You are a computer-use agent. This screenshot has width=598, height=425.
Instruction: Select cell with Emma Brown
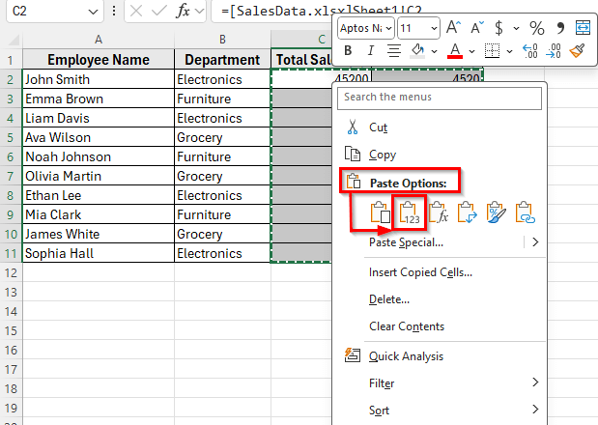coord(99,99)
